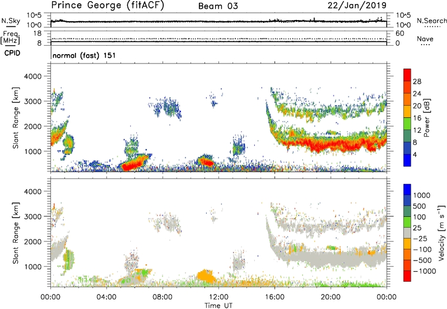Click the '28' label on Power colorbar
The height and width of the screenshot is (309, 447).
point(417,81)
